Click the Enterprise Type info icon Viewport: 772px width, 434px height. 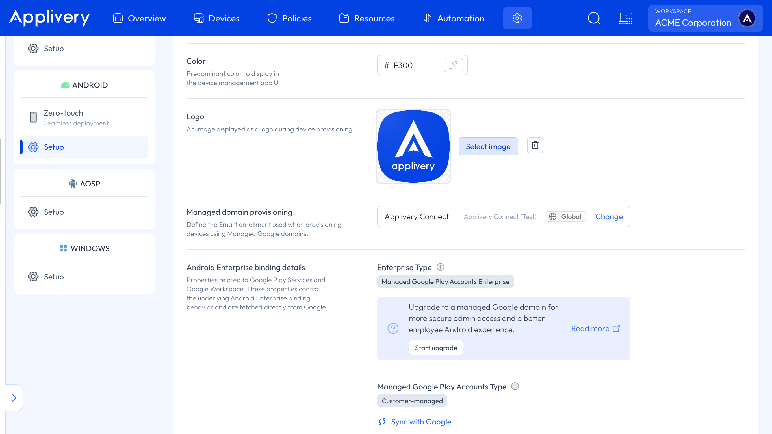pos(440,267)
